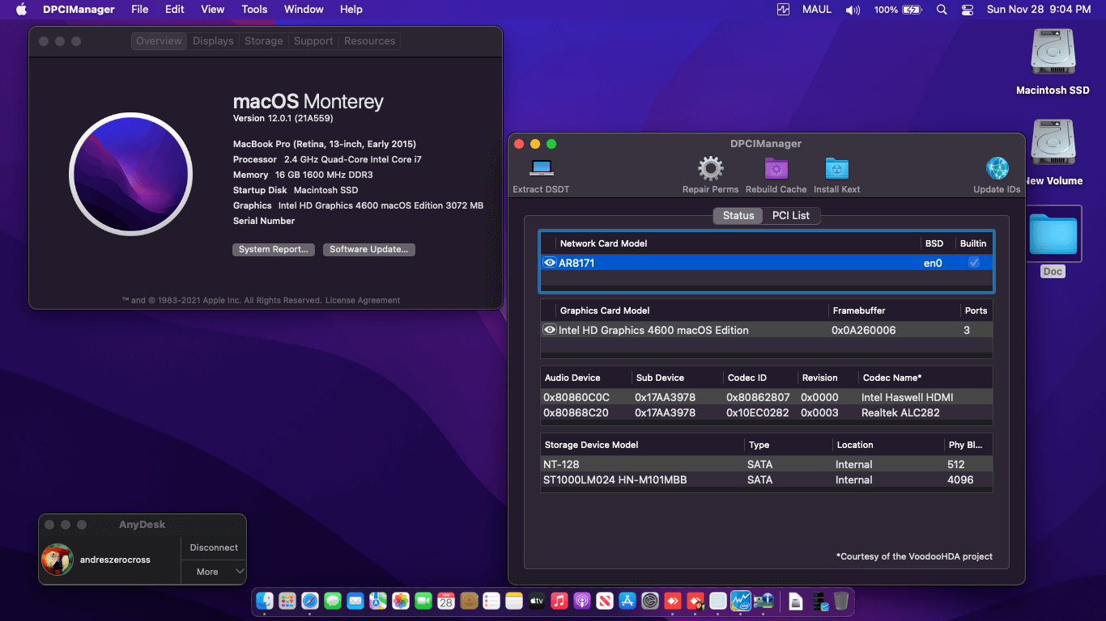Open Photos app from the Dock
The height and width of the screenshot is (621, 1106).
[401, 601]
